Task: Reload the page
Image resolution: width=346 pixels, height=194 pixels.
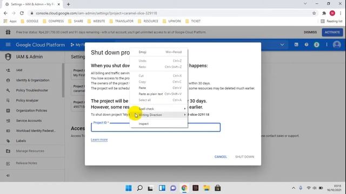Action: pos(22,13)
